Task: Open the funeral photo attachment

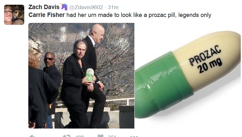Action: point(81,76)
